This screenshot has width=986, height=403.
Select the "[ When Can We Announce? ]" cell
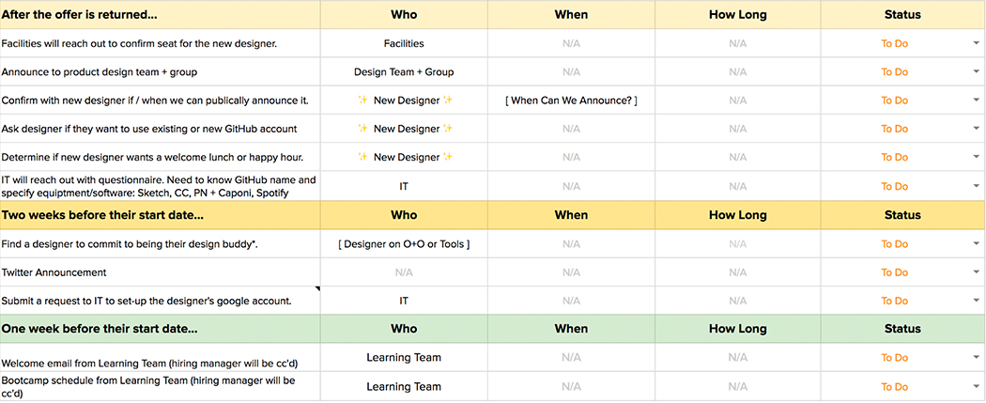click(570, 101)
